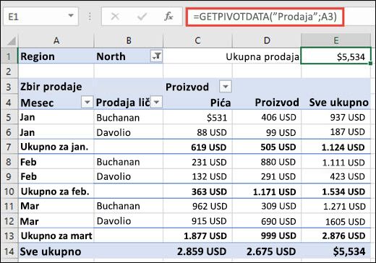Click the 231 USD cell
376x263 pixels.
197,162
